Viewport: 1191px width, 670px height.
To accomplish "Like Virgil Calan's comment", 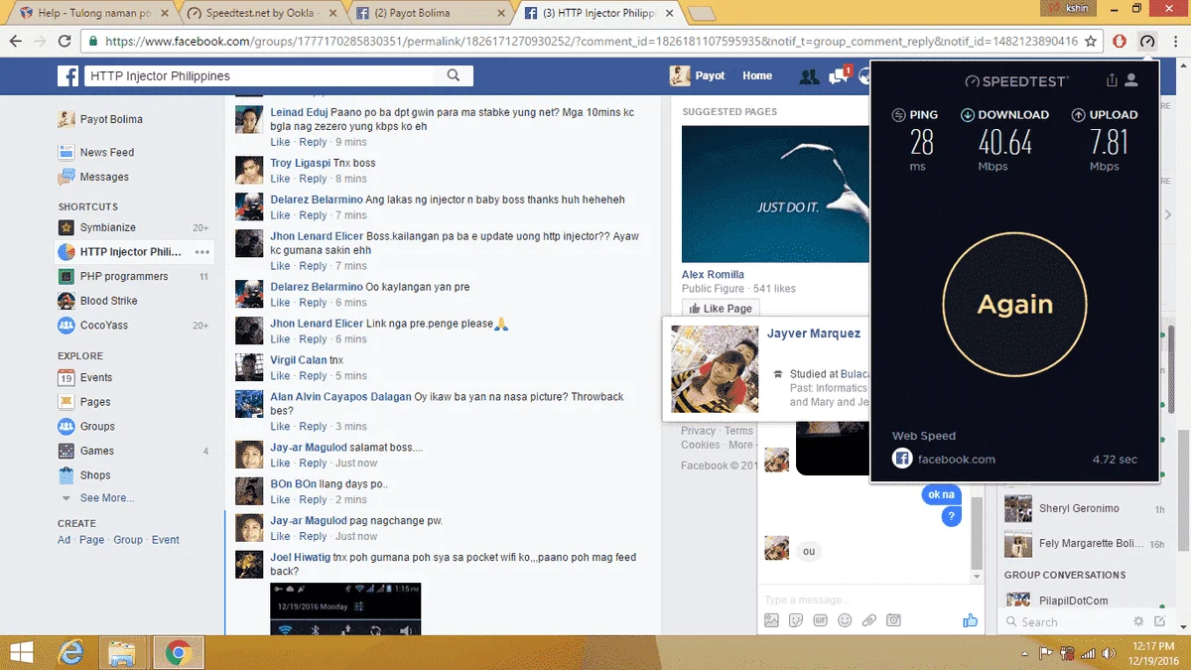I will tap(280, 376).
